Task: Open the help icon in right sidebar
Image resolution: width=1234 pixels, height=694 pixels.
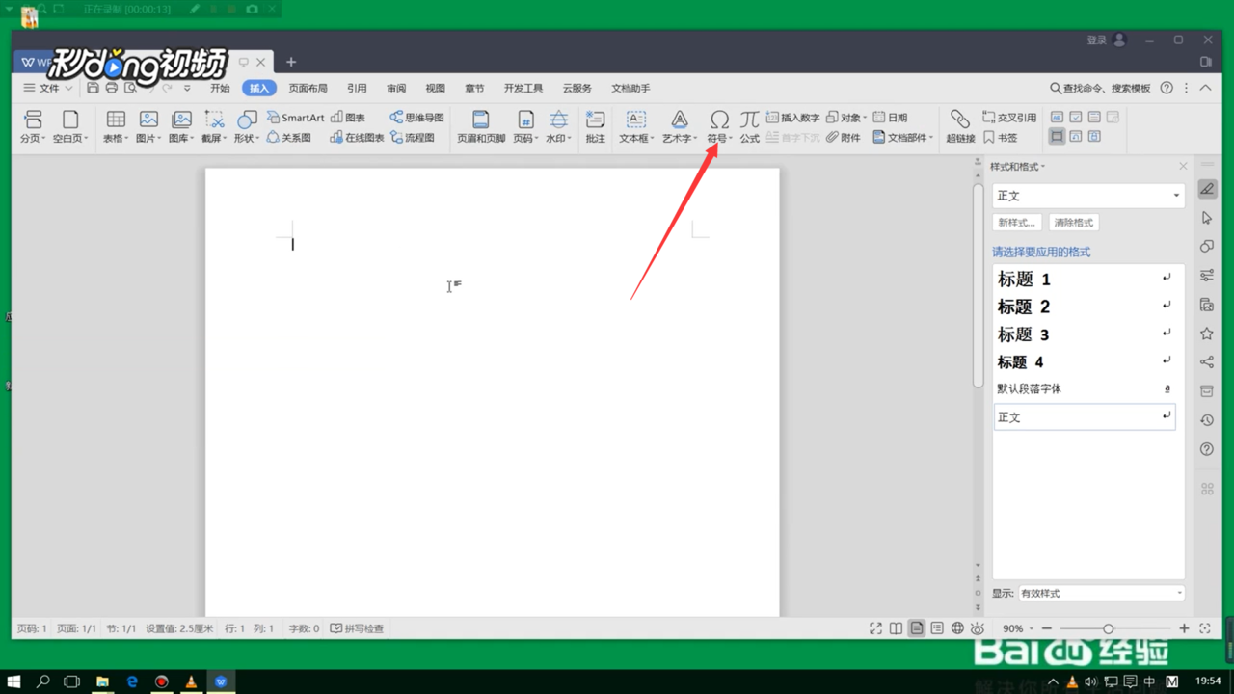Action: click(x=1207, y=449)
